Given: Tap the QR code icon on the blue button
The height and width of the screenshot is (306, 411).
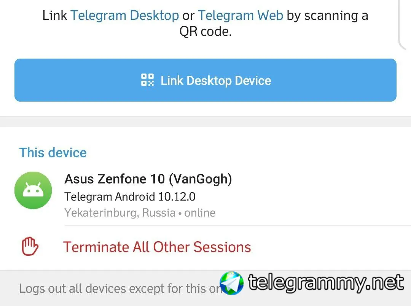Looking at the screenshot, I should pos(147,80).
